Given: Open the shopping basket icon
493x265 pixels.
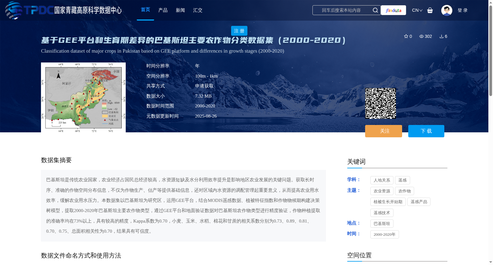Looking at the screenshot, I should pos(430,10).
